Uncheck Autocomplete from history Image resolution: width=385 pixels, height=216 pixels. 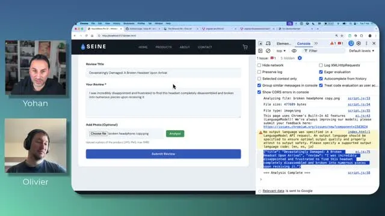(x=321, y=79)
